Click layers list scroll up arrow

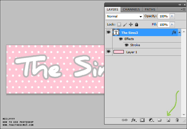184,32
